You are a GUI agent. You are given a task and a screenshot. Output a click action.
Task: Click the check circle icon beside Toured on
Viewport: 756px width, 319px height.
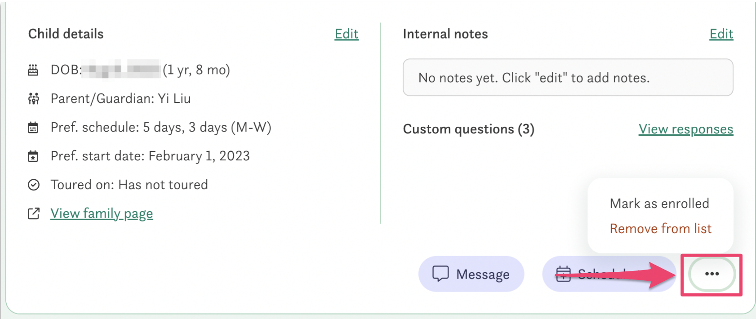(34, 185)
